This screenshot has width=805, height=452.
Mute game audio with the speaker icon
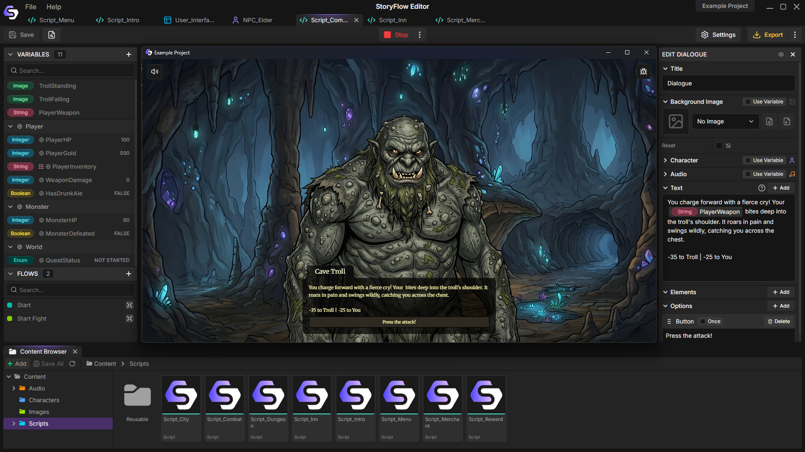click(154, 72)
